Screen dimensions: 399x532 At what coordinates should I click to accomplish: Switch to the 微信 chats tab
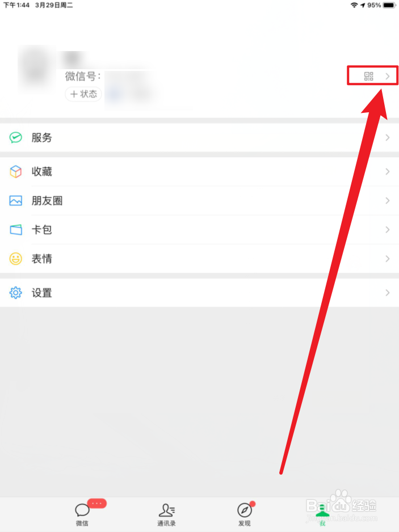(x=82, y=514)
